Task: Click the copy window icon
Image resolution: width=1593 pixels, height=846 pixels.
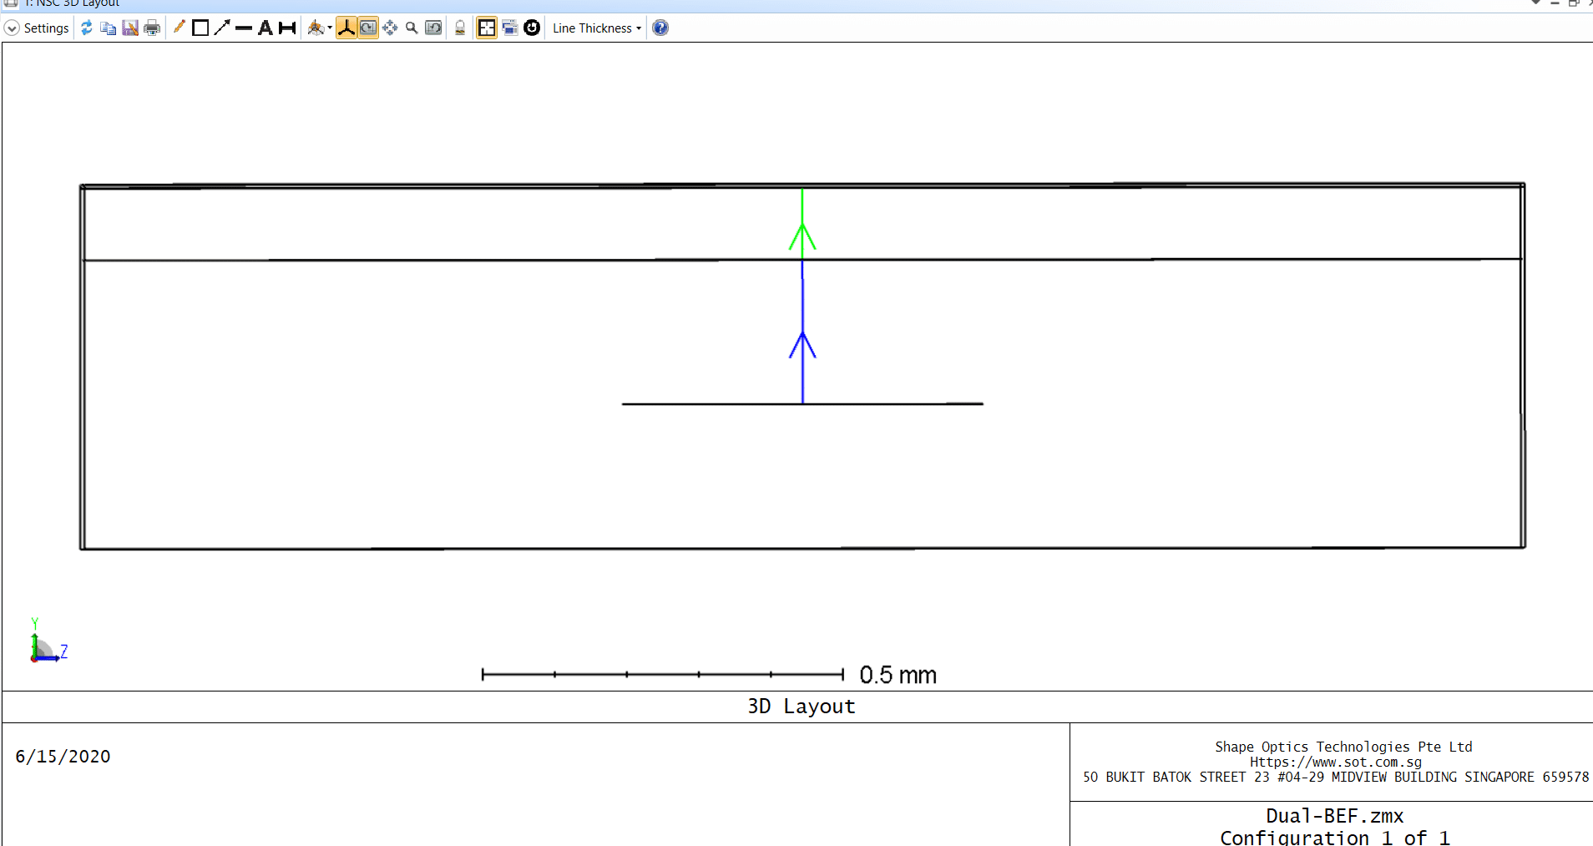Action: coord(108,28)
